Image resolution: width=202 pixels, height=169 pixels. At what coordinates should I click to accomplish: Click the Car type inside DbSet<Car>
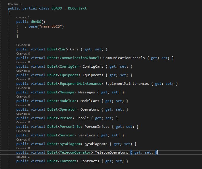[x=63, y=49]
